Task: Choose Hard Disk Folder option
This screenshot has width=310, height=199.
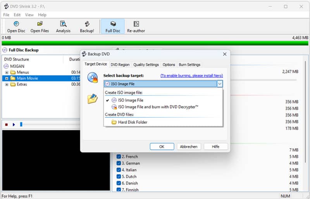Action: coord(163,122)
